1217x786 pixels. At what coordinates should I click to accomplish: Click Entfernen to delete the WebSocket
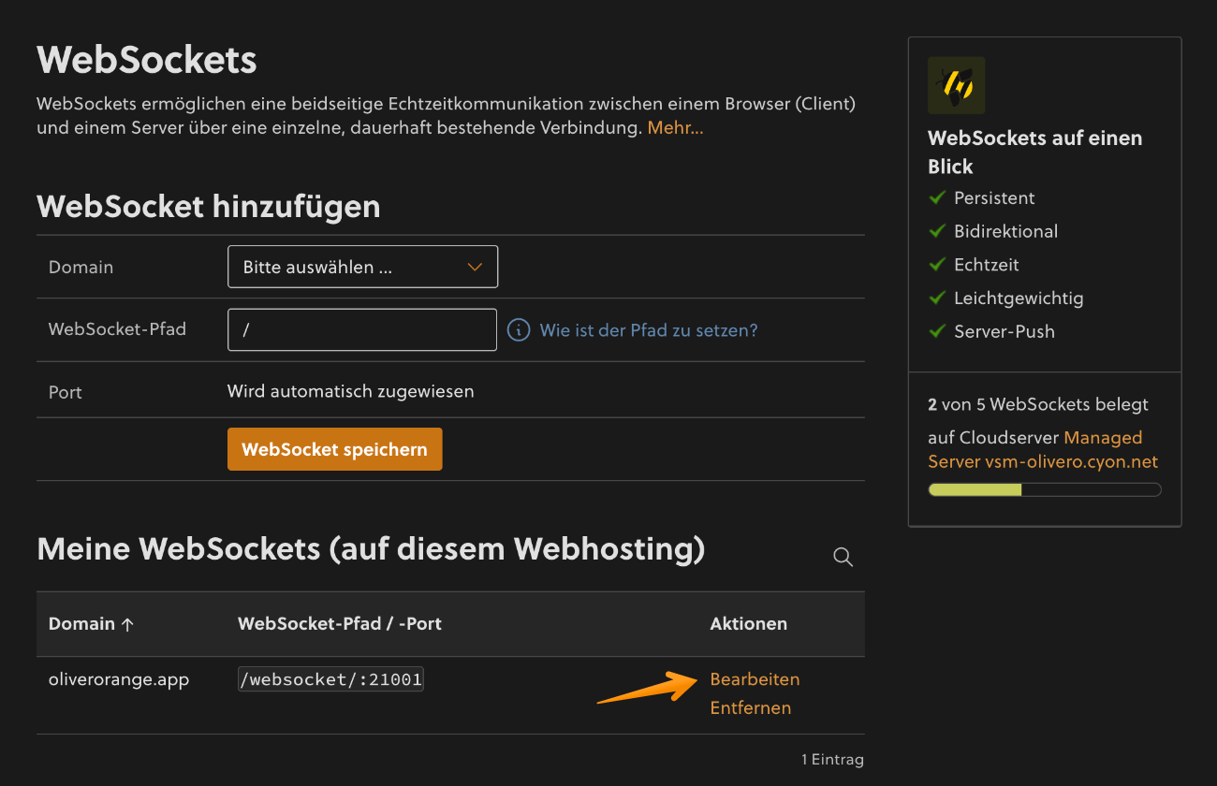coord(750,707)
